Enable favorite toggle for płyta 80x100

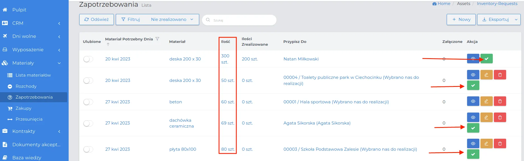coord(88,149)
